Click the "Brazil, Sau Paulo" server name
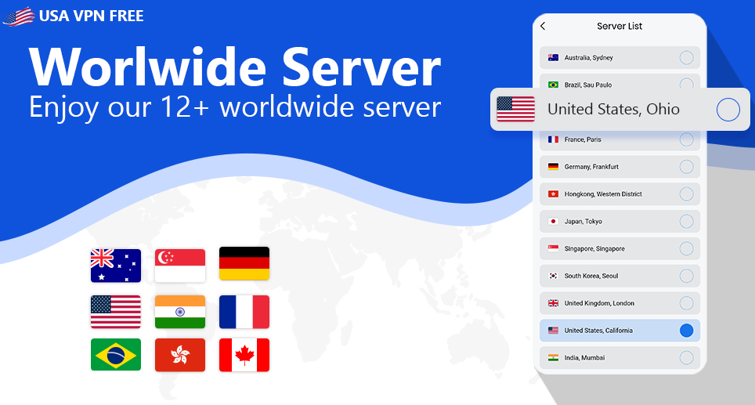The width and height of the screenshot is (755, 405). (x=588, y=85)
